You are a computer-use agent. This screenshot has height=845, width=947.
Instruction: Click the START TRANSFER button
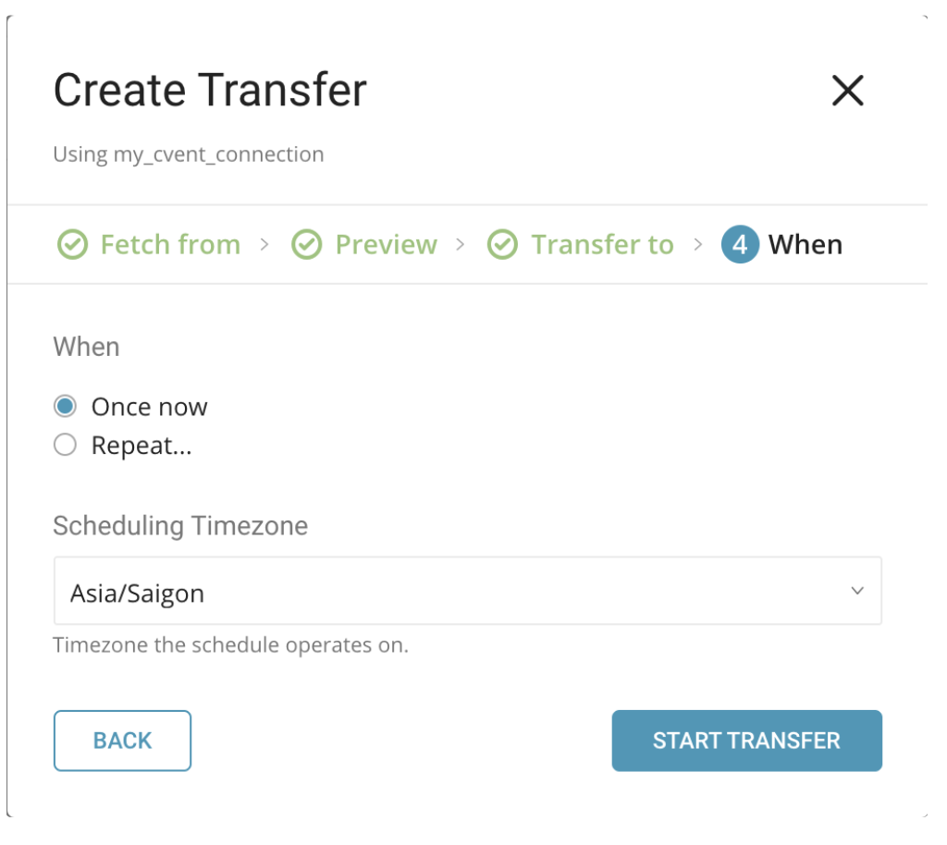tap(746, 741)
